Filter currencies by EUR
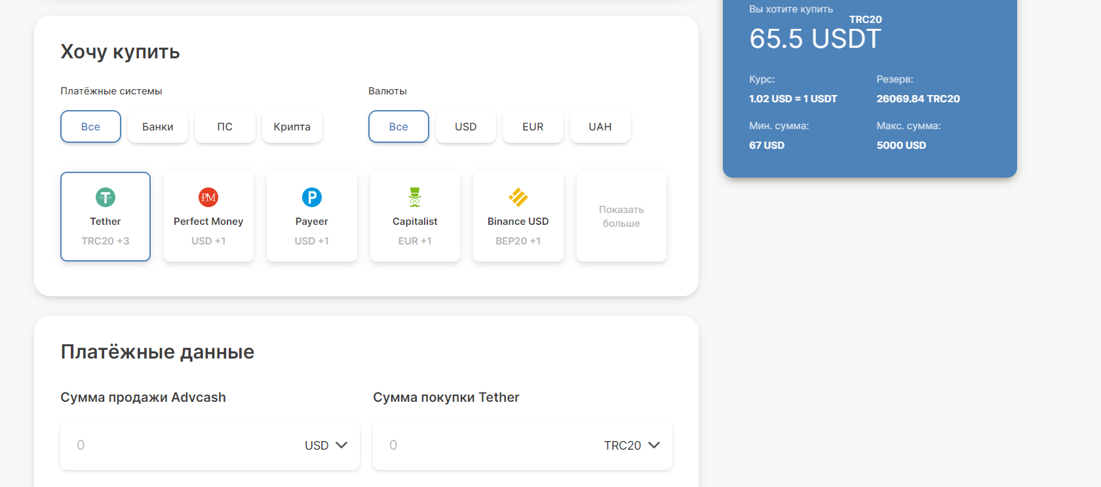Viewport: 1101px width, 487px height. [x=533, y=127]
